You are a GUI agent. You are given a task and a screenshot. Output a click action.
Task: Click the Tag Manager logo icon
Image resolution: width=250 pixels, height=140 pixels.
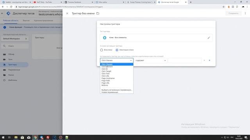pos(9,14)
